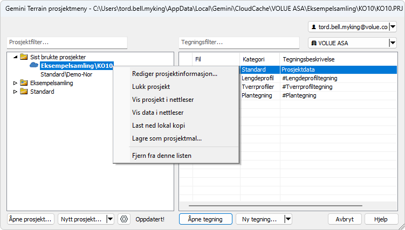Screen dimensions: 405x230
Task: Open the Nytt prosjekt dropdown arrow
Action: (110, 219)
